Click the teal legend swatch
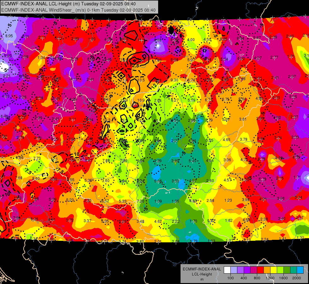This screenshot has height=284, width=309. pos(293,270)
